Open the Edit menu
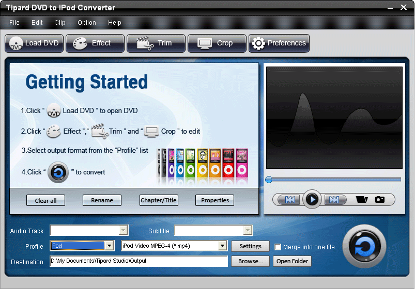This screenshot has width=415, height=289. pyautogui.click(x=37, y=23)
